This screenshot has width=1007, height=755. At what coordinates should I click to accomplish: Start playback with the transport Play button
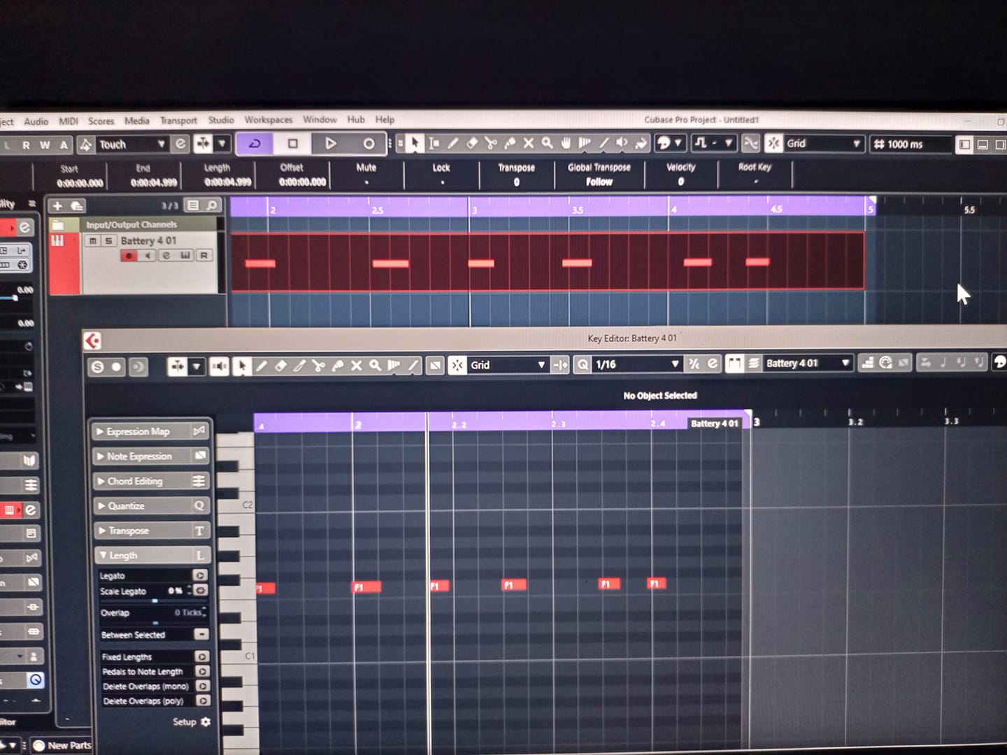330,143
